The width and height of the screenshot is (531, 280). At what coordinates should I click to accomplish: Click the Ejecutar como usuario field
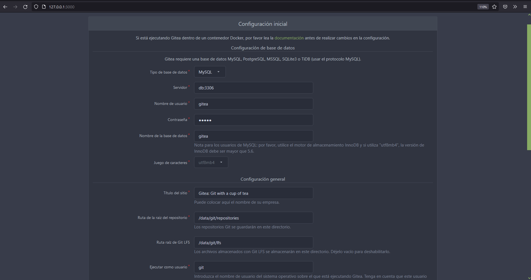point(253,267)
